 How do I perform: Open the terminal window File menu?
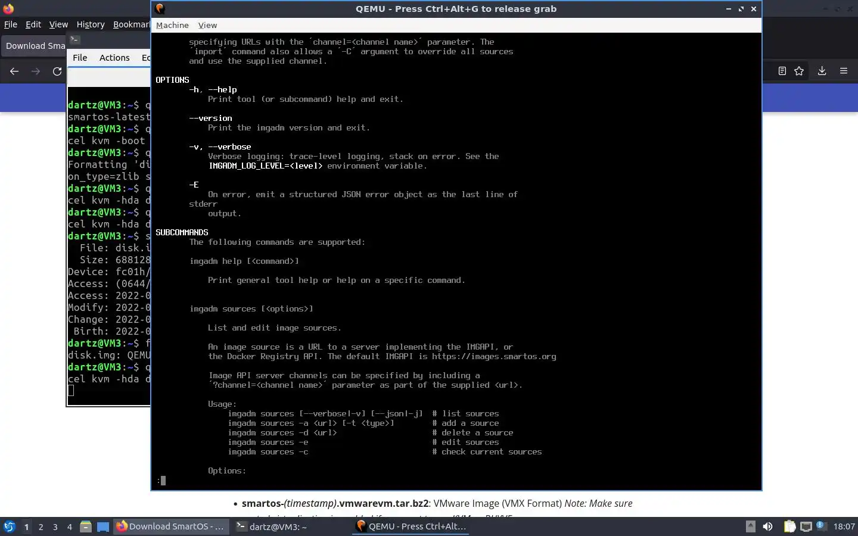(x=80, y=58)
